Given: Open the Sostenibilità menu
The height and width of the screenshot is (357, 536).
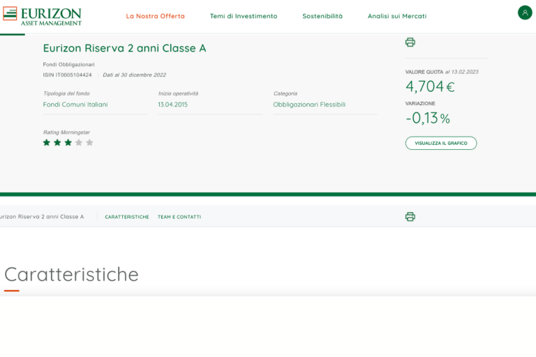Looking at the screenshot, I should point(322,16).
